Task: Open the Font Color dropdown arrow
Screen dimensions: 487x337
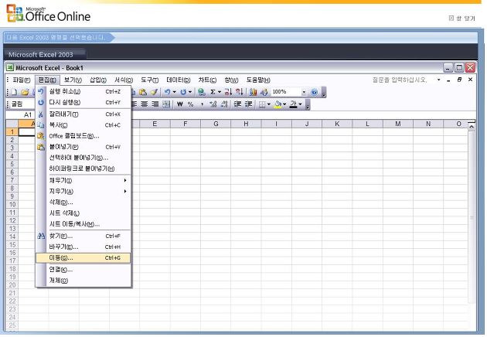Action: (300, 104)
